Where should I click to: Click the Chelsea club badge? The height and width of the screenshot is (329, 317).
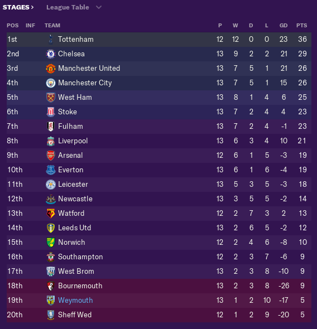51,54
